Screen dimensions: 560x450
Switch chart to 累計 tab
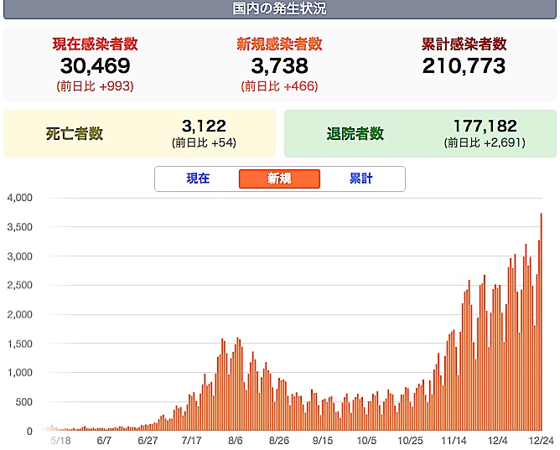(361, 178)
